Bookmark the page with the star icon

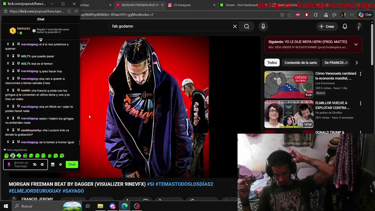point(289,15)
